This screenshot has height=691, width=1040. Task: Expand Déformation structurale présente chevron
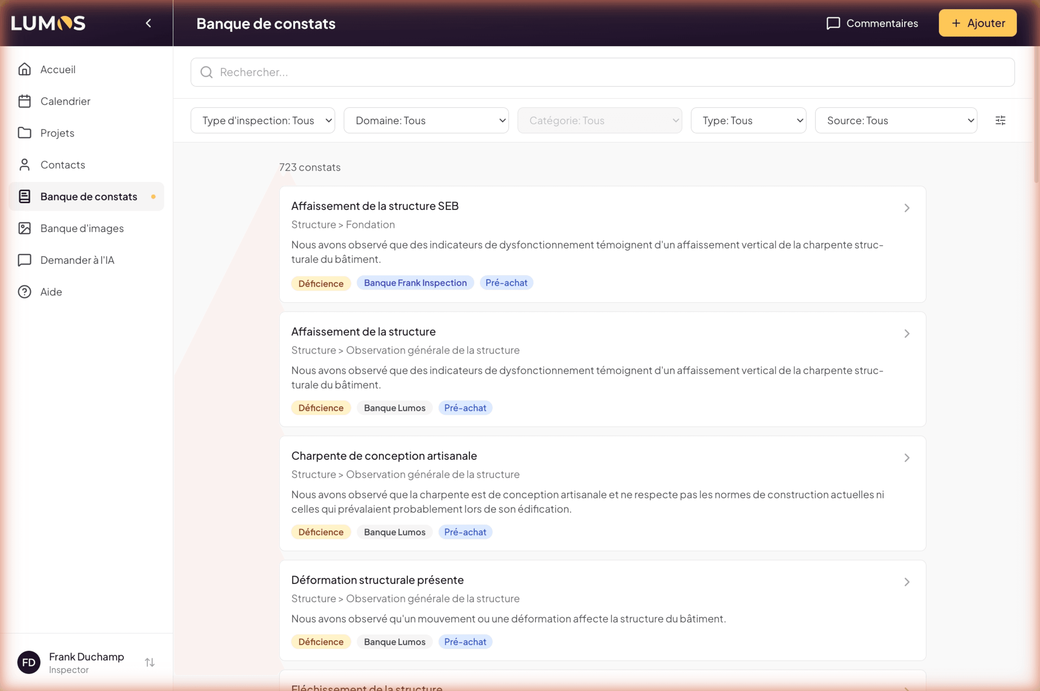pos(907,582)
